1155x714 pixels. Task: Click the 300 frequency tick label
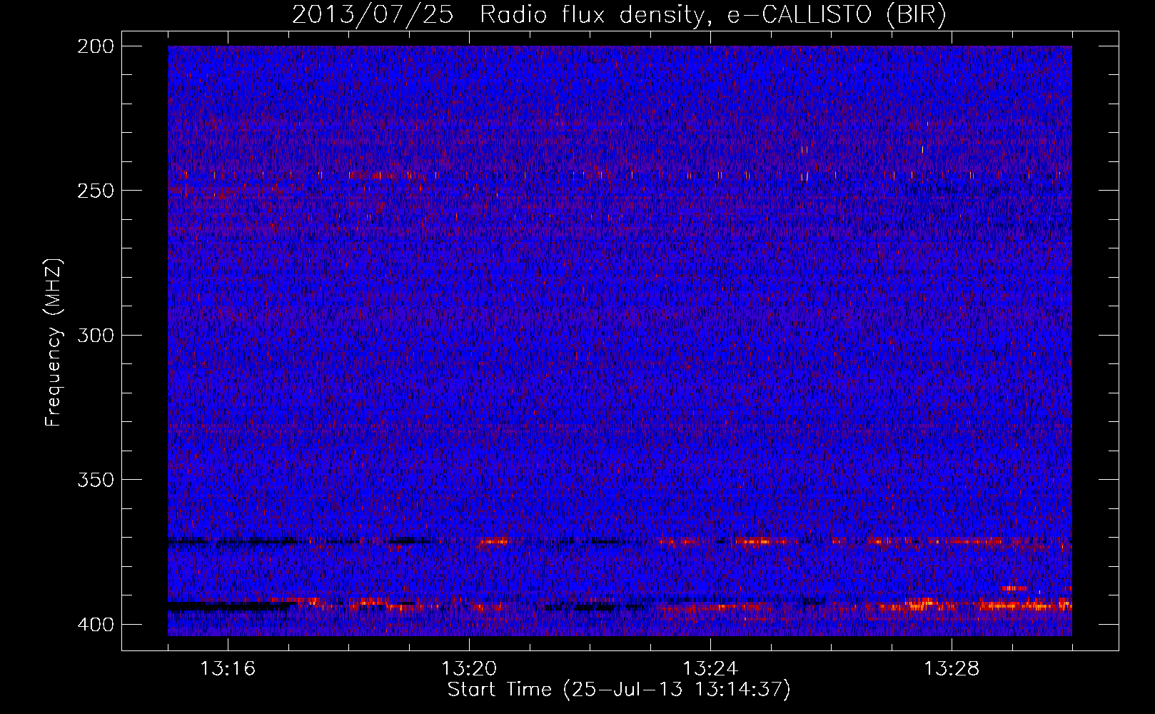point(95,335)
